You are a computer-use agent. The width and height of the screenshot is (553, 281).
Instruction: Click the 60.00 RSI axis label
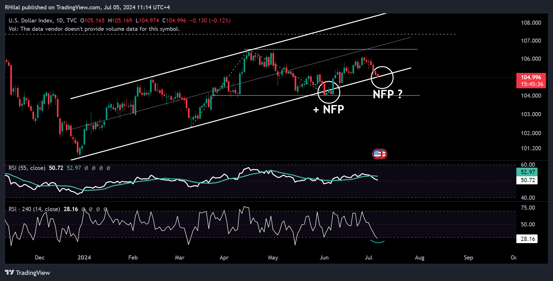528,165
